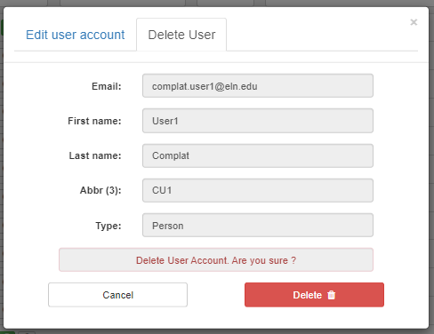Screen dimensions: 434x334
Task: Switch to the Edit user account tab
Action: 76,35
